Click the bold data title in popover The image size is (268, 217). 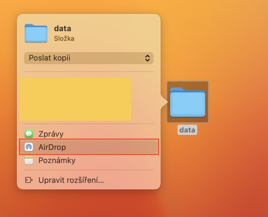tap(62, 29)
